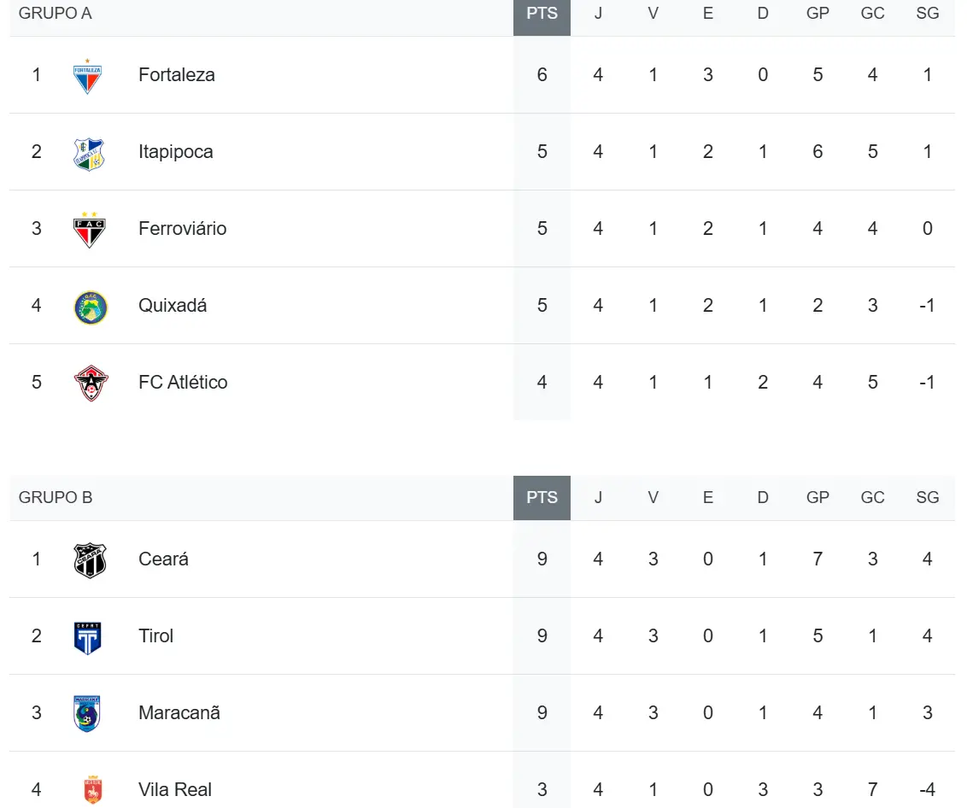Viewport: 967px width, 808px height.
Task: Click the SG header in Grupo A
Action: pyautogui.click(x=927, y=14)
